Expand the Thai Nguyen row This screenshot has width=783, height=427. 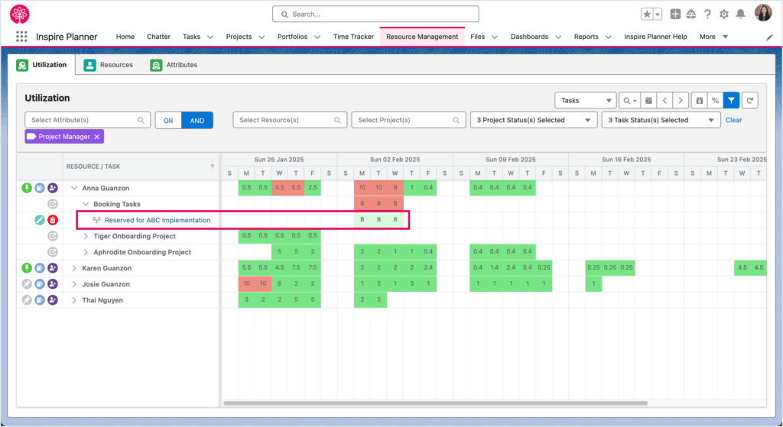point(74,299)
